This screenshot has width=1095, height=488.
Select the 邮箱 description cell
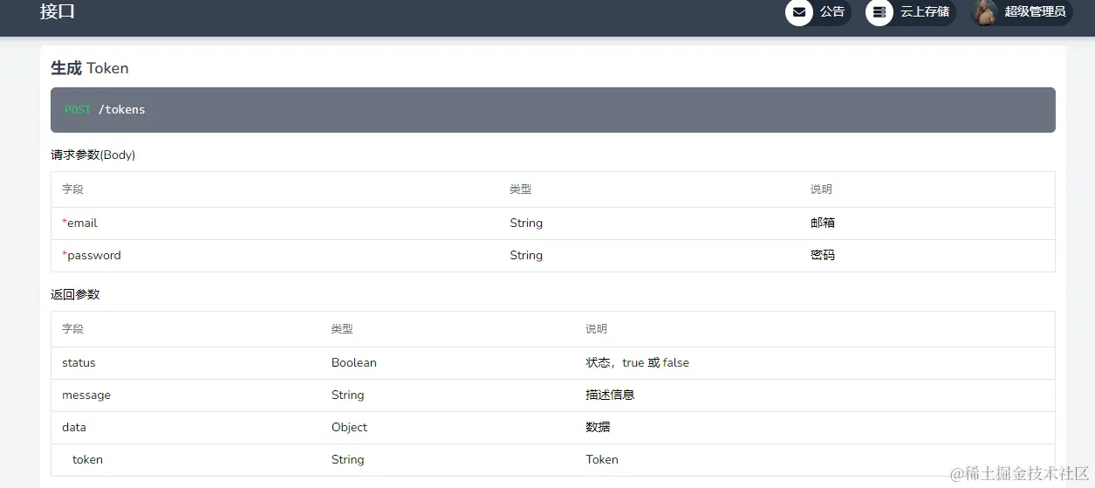823,223
